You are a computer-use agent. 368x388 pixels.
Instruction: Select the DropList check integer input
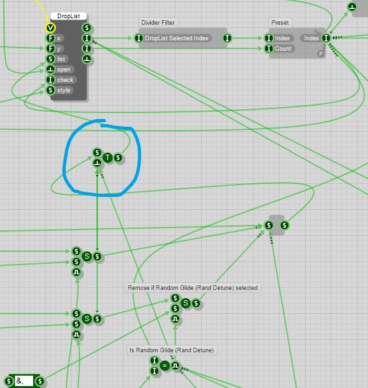[x=51, y=80]
